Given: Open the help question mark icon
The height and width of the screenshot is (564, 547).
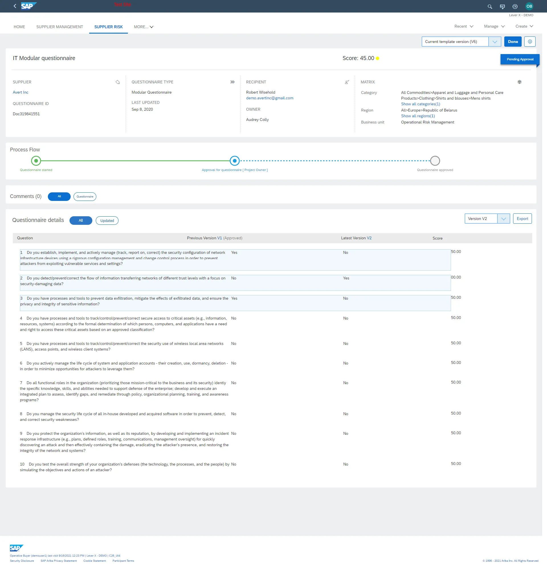Looking at the screenshot, I should [515, 6].
